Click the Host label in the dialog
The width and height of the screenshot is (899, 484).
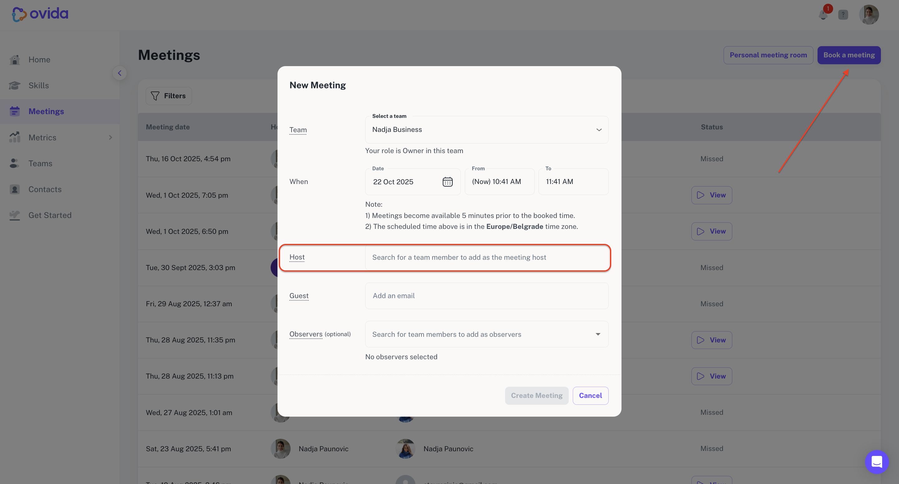tap(297, 257)
